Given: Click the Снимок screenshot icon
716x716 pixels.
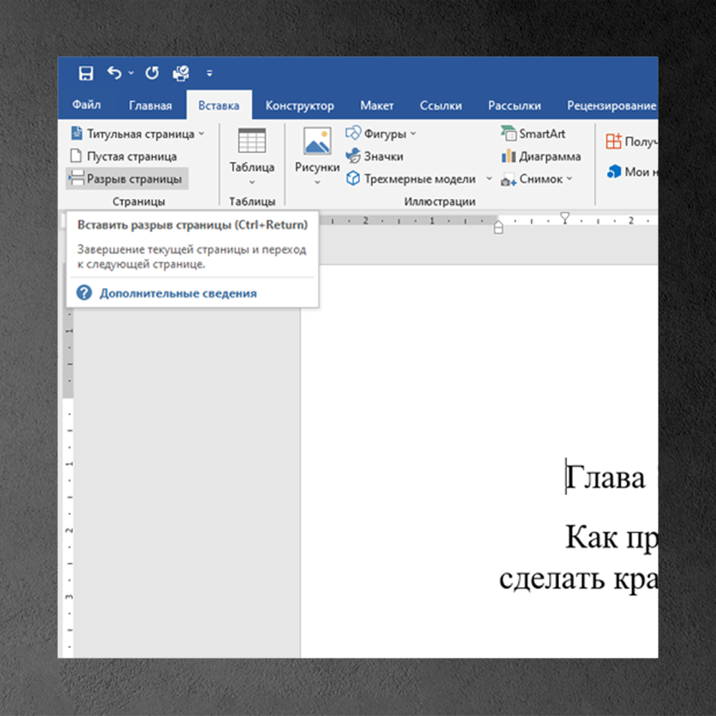Looking at the screenshot, I should pyautogui.click(x=508, y=179).
